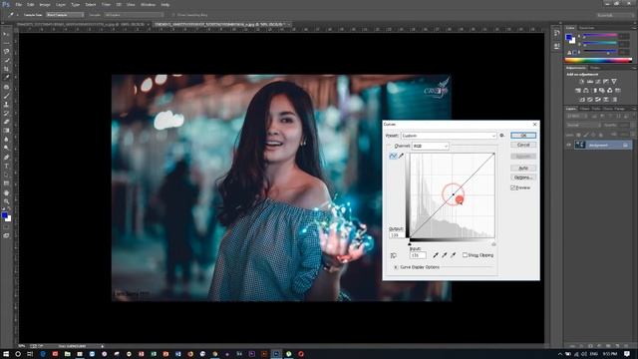The image size is (638, 359).
Task: Pick the black point eyedropper in Curves
Action: coord(436,255)
